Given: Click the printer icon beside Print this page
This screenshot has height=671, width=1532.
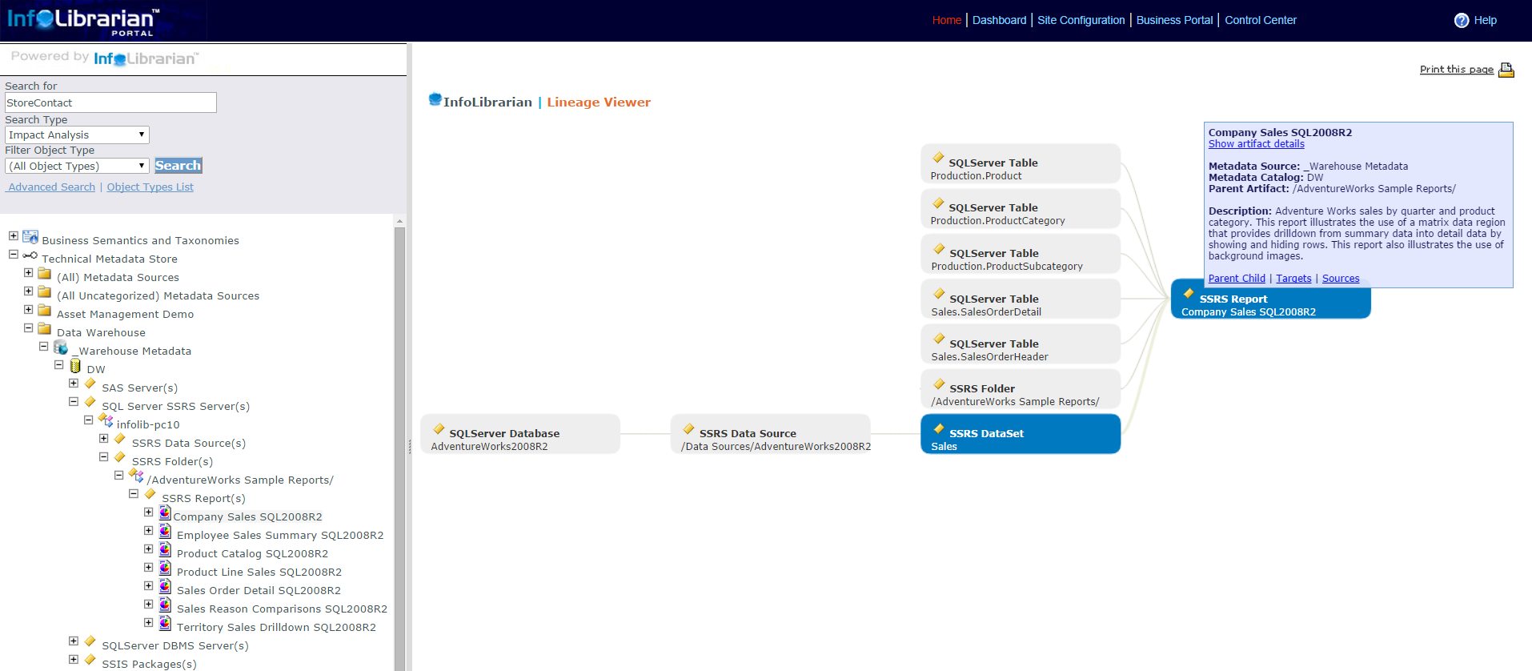Looking at the screenshot, I should tap(1506, 70).
